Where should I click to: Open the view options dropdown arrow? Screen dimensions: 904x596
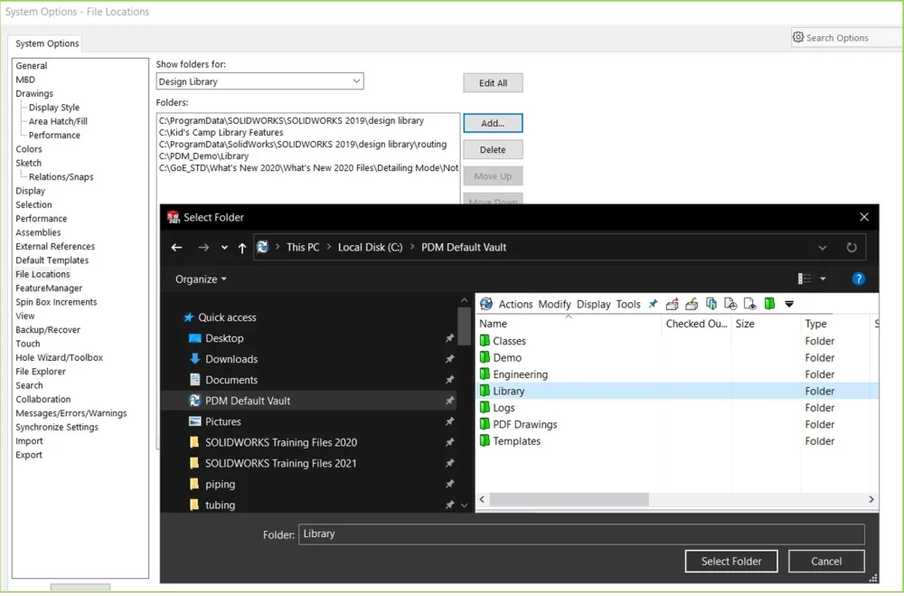point(823,279)
